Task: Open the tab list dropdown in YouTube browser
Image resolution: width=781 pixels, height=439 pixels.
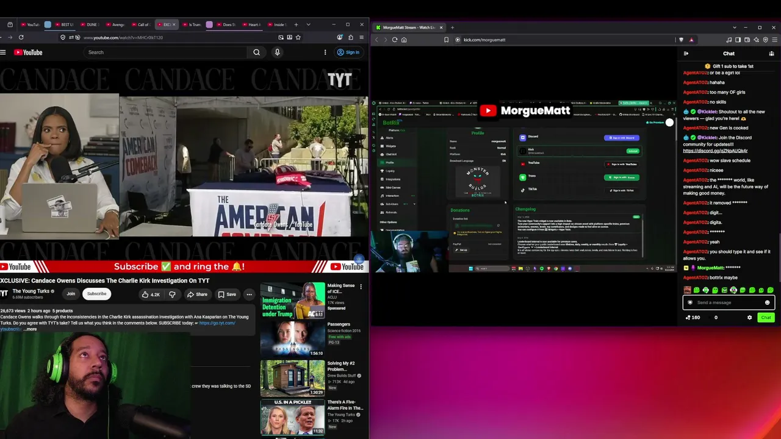Action: click(308, 24)
